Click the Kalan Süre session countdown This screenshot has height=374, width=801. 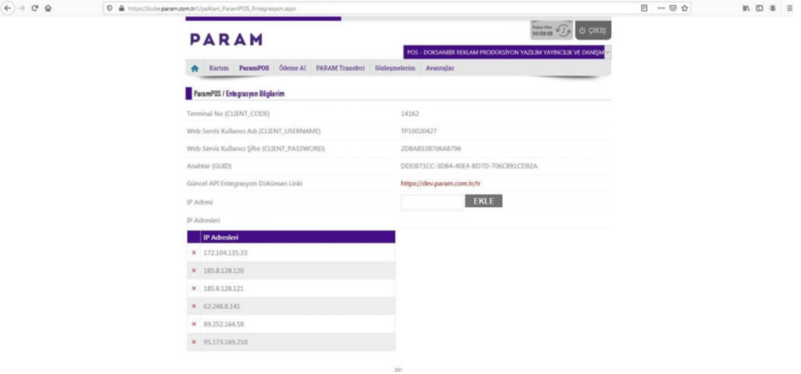click(542, 31)
